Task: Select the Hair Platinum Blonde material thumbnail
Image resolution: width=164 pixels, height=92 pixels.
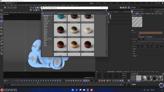Action: (88, 30)
